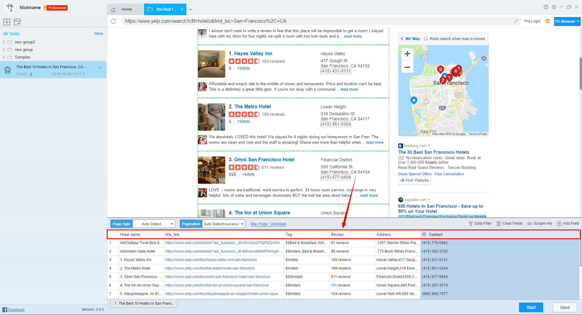This screenshot has height=315, width=582.
Task: Click the Free Cancellation link
Action: (x=449, y=174)
